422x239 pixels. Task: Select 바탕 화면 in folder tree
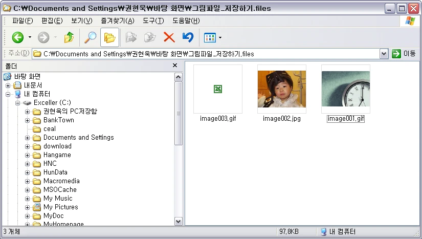click(x=28, y=76)
